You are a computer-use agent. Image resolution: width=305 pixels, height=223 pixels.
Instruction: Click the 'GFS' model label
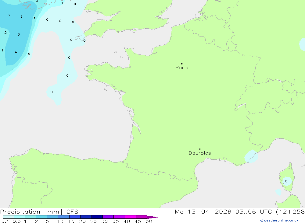[x=72, y=211]
